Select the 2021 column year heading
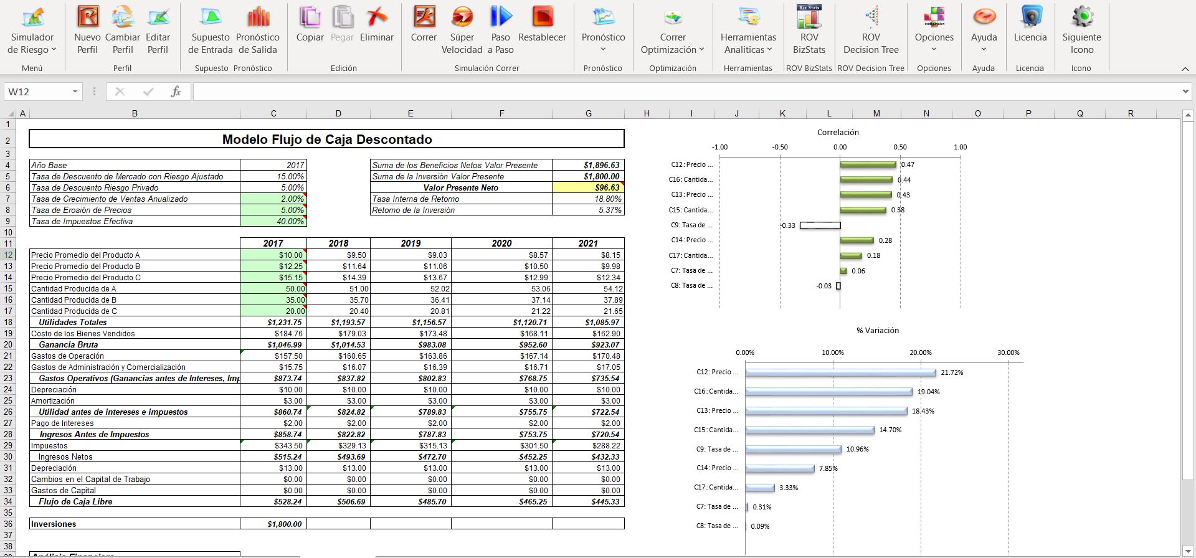Screen dimensions: 1196x558 click(588, 243)
